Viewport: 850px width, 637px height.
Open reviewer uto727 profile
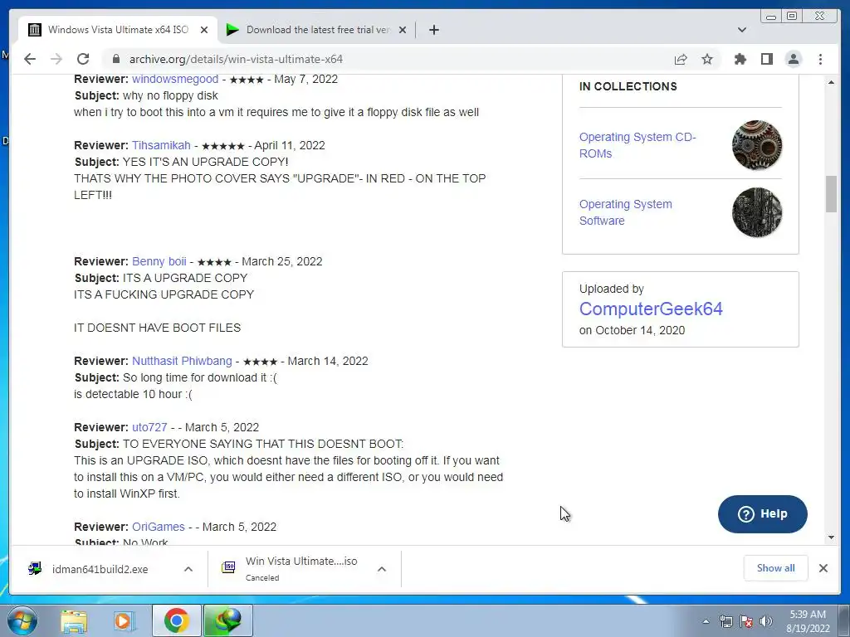coord(149,427)
